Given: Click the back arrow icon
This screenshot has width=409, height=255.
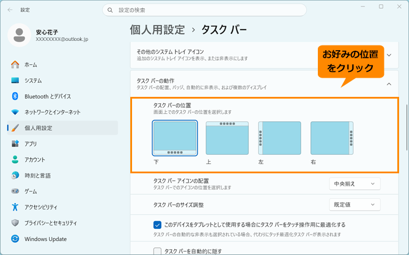Looking at the screenshot, I should [x=10, y=10].
